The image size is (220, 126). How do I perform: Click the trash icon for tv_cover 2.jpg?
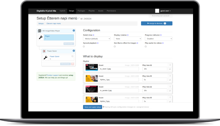(170, 65)
